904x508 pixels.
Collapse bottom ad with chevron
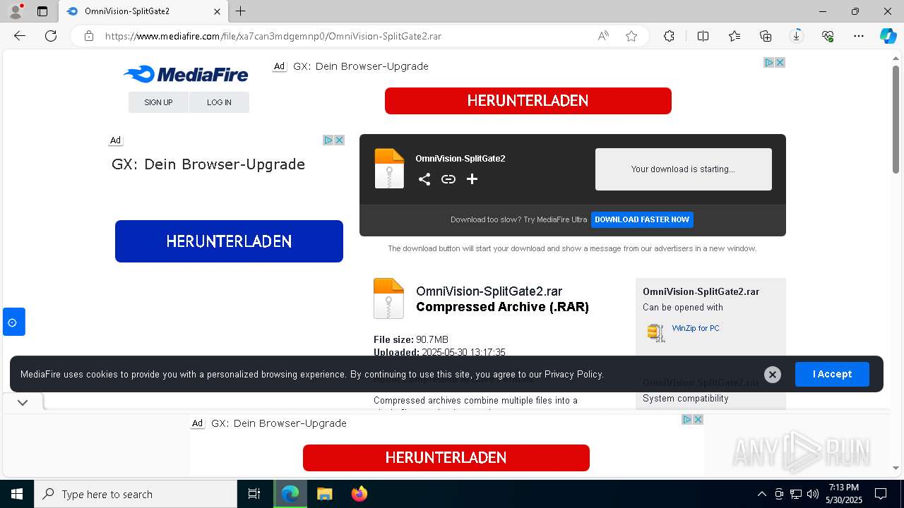(23, 402)
